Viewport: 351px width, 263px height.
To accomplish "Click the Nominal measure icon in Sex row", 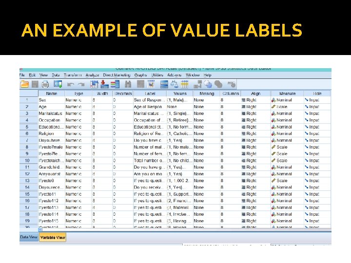I will 273,100.
